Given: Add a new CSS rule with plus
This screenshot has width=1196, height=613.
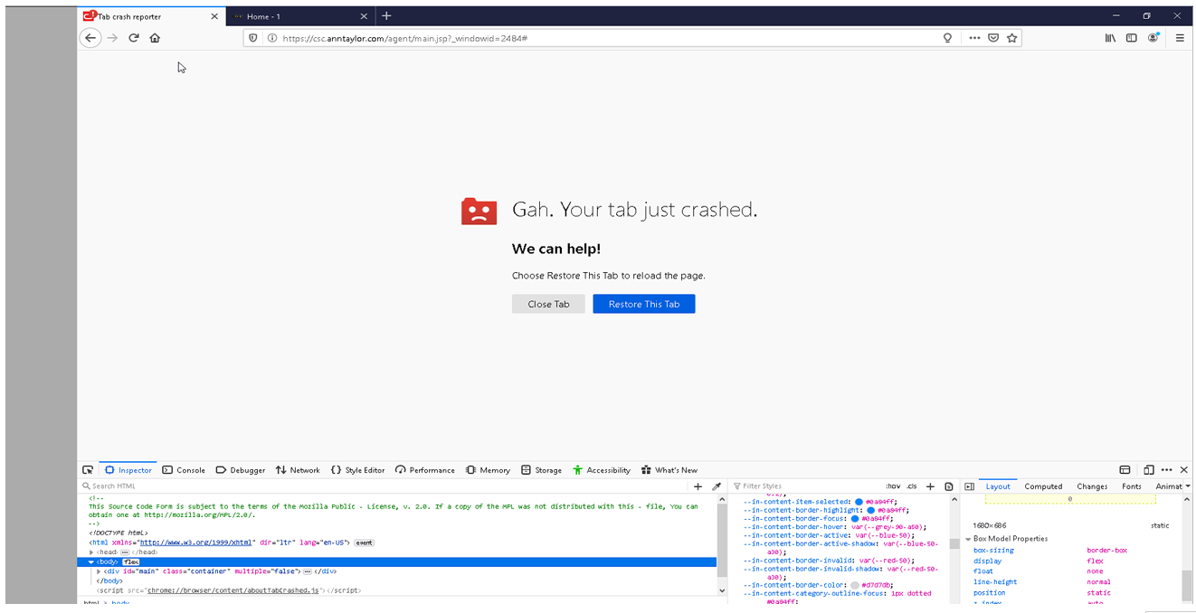Looking at the screenshot, I should (x=930, y=486).
